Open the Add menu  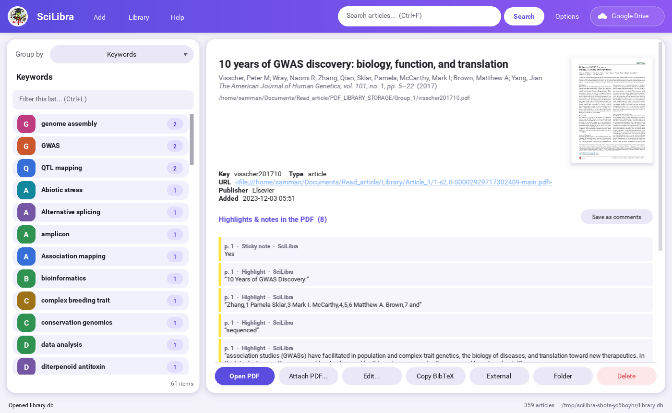[99, 17]
